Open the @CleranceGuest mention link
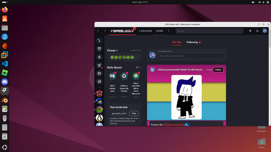271x152 pixels. click(174, 125)
